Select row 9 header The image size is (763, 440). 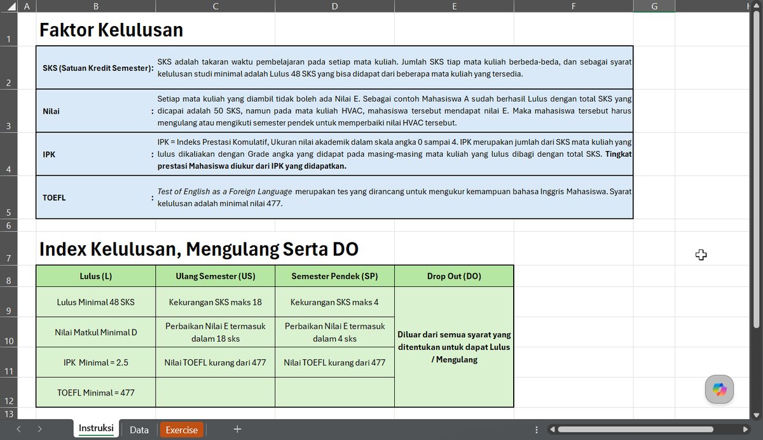coord(9,302)
